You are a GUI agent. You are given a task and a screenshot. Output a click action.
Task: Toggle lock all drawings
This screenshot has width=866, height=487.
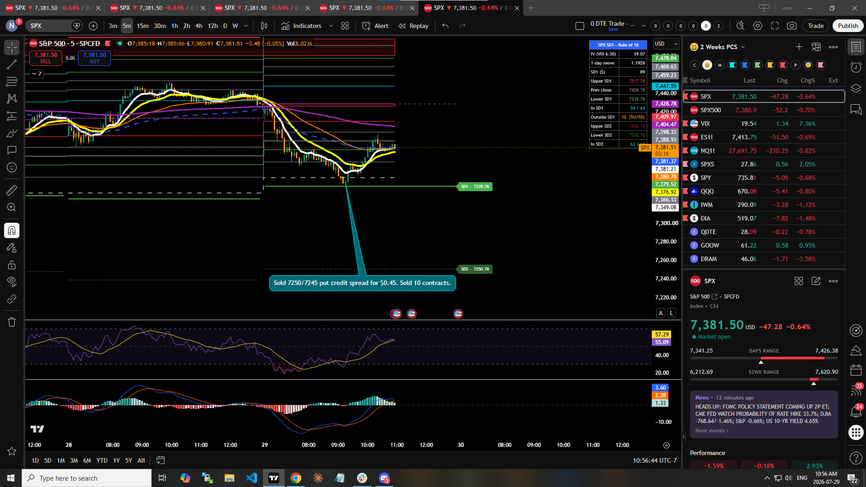click(x=12, y=265)
